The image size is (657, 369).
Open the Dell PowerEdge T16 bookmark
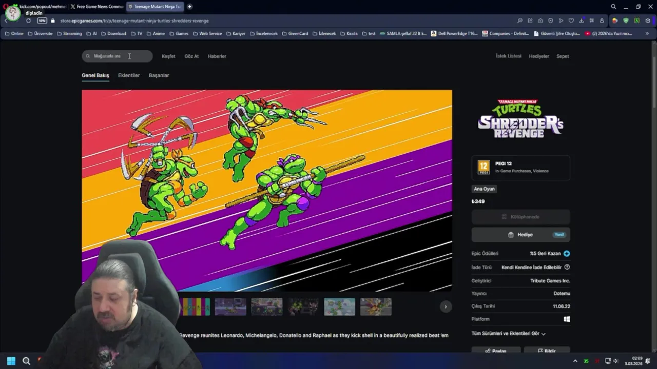point(454,33)
